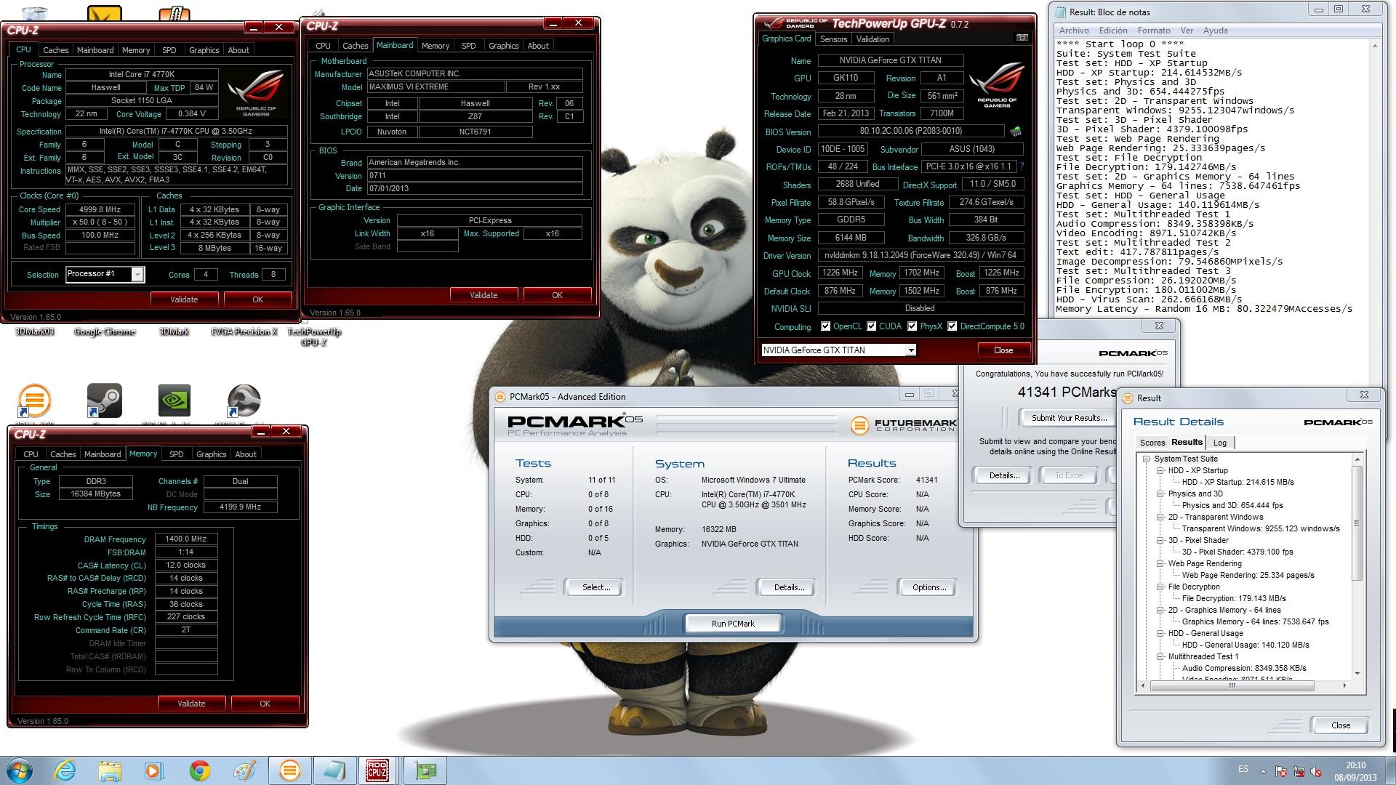
Task: Click the Bus Interface question mark in GPU-Z
Action: click(x=1022, y=166)
